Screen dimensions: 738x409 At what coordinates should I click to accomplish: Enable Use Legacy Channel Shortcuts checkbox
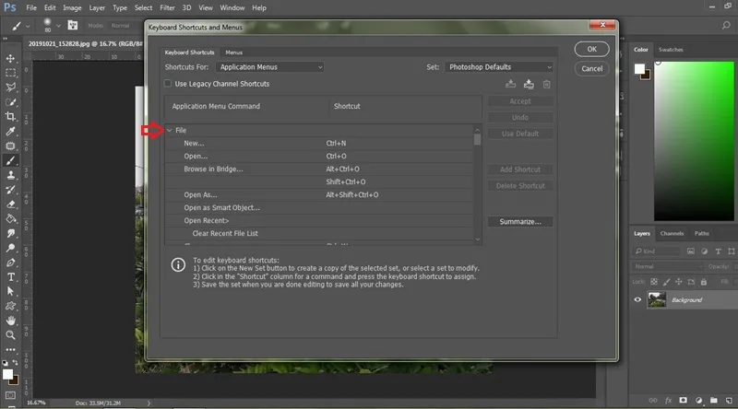pyautogui.click(x=168, y=83)
